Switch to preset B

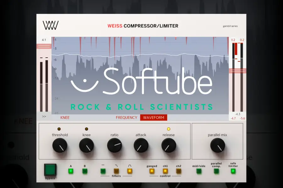(x=84, y=171)
